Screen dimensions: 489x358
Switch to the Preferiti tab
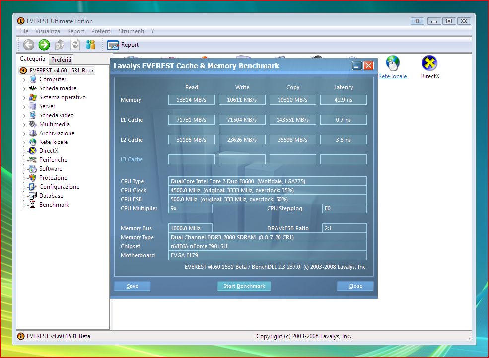tap(61, 59)
